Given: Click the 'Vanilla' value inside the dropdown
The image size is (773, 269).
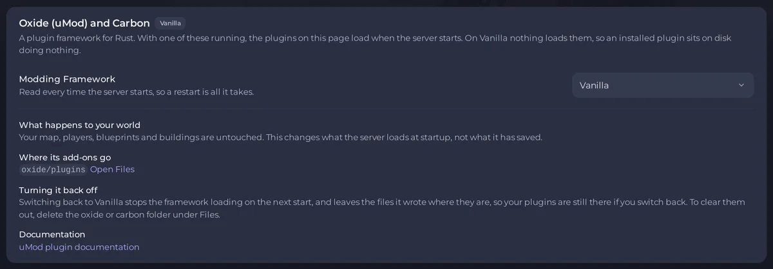Looking at the screenshot, I should point(594,85).
